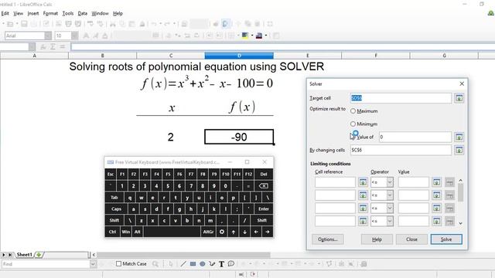Open the Find field history dropdown
The height and width of the screenshot is (278, 495).
(93, 264)
